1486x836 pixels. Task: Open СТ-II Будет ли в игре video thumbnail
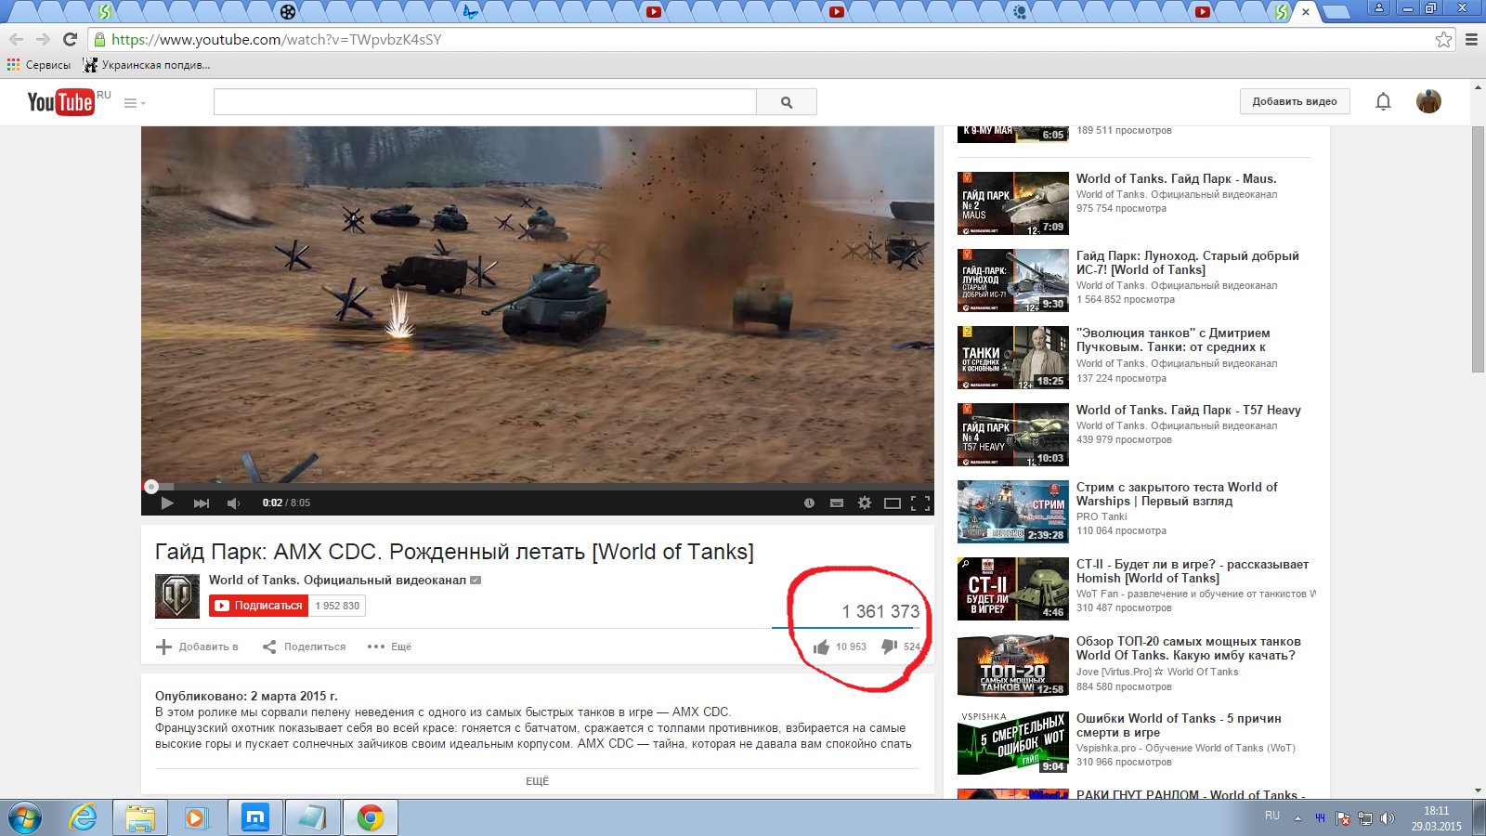click(1013, 588)
